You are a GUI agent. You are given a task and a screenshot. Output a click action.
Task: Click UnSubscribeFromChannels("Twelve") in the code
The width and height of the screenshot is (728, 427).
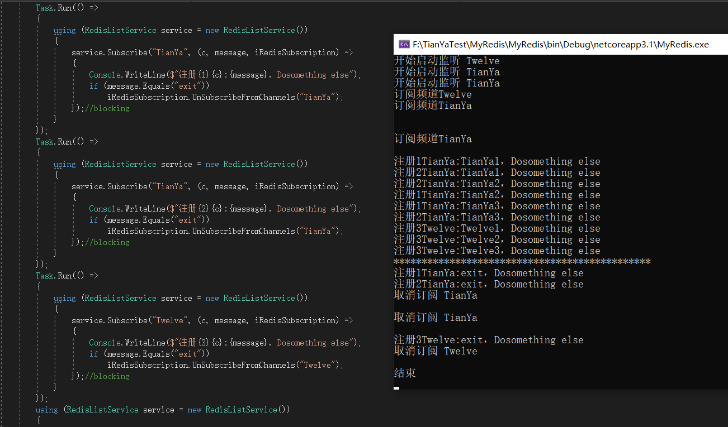(x=225, y=365)
